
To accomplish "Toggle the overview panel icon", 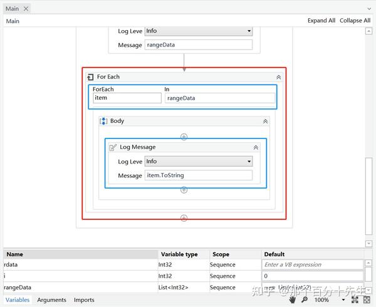I will click(x=367, y=300).
